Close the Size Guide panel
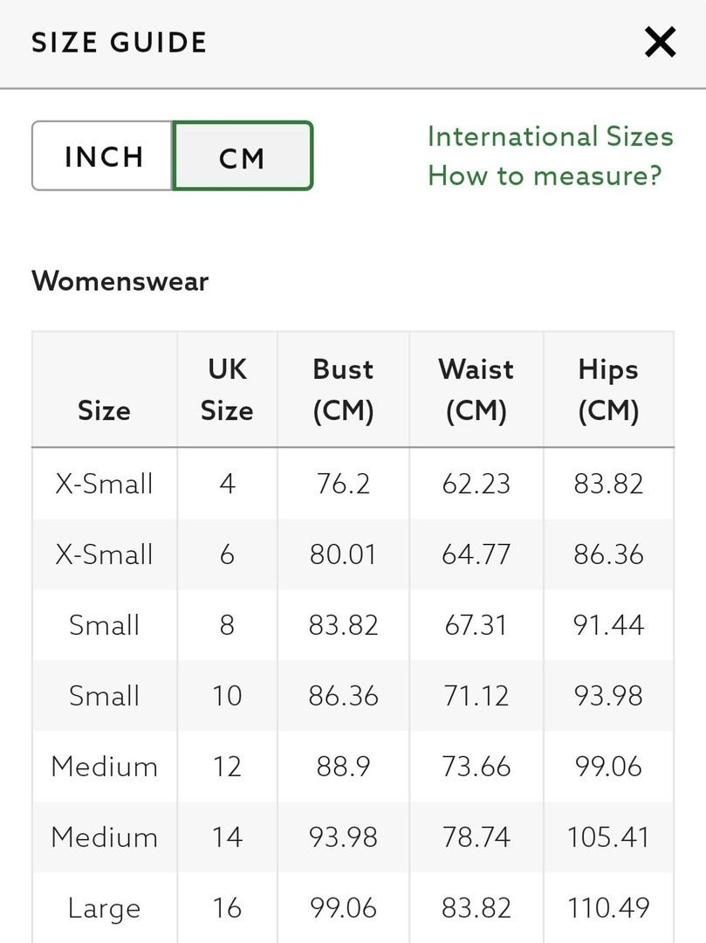The height and width of the screenshot is (943, 706). 660,42
